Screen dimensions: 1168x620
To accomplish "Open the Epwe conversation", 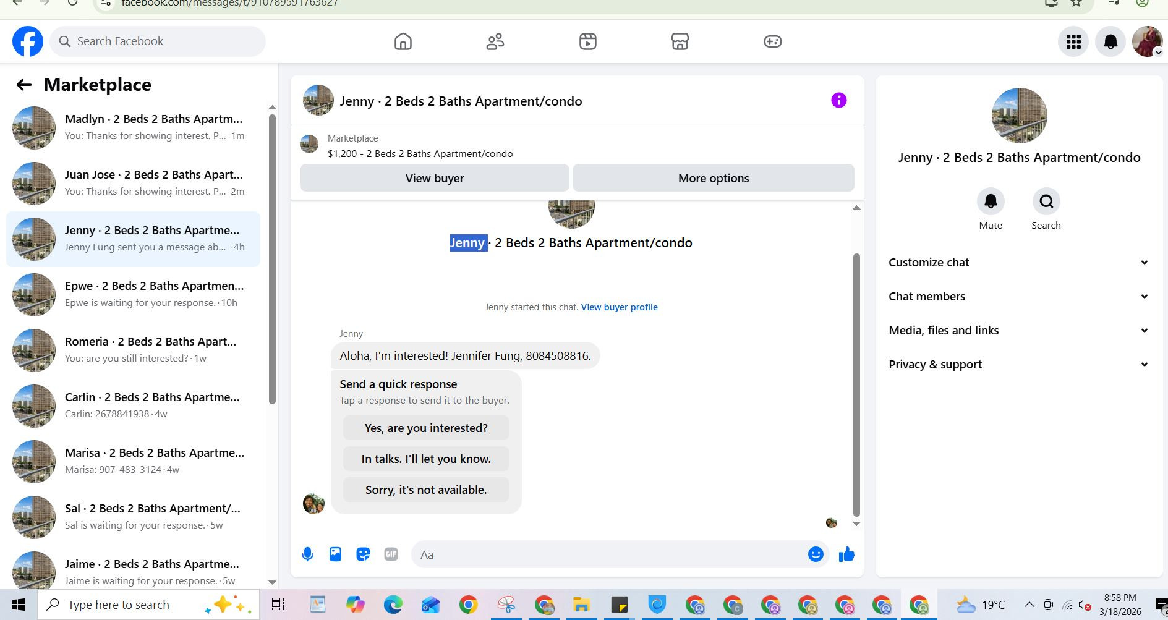I will click(133, 295).
